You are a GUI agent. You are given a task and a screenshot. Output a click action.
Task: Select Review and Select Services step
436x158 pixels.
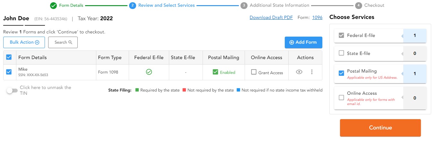pyautogui.click(x=166, y=5)
